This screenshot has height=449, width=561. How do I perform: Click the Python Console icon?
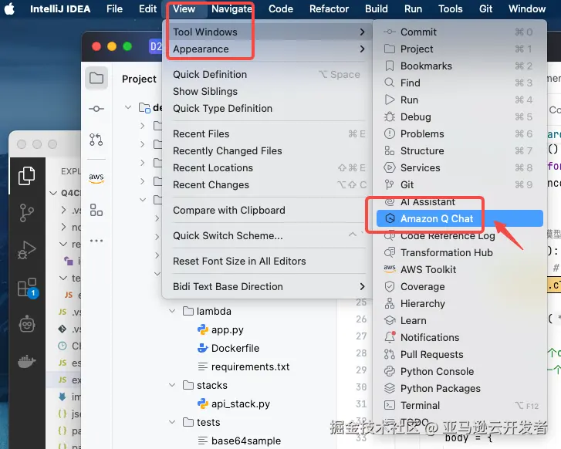click(x=389, y=371)
